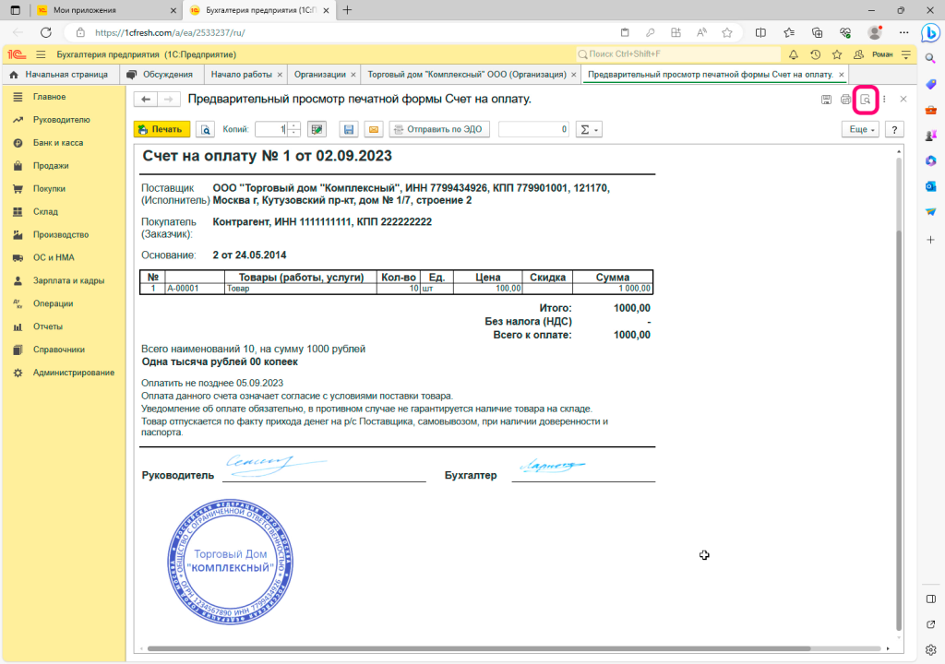Open browser collections icon
The width and height of the screenshot is (945, 664).
818,32
